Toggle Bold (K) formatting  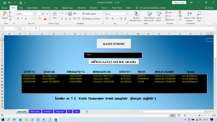[x=18, y=19]
